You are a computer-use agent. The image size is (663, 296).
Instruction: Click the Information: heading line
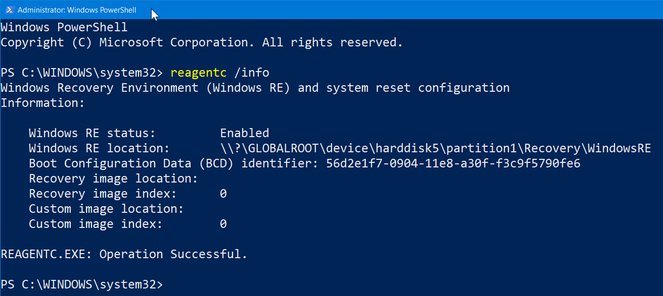click(42, 103)
